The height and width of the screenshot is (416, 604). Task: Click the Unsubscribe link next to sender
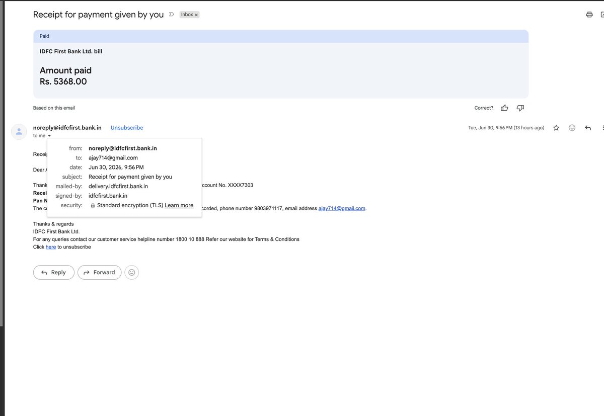[x=127, y=128]
